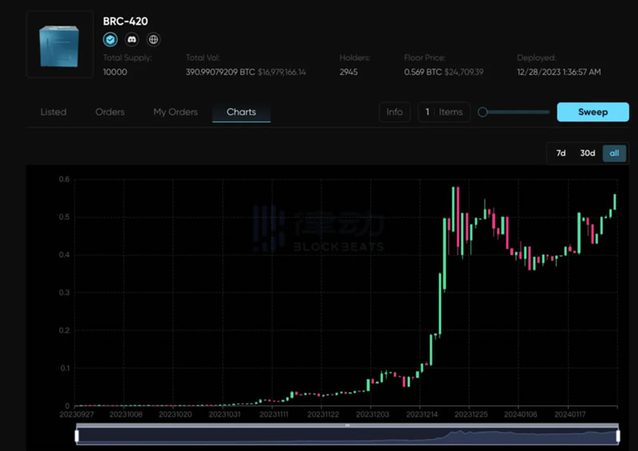Select the all time range option
Viewport: 638px width, 451px height.
[x=614, y=153]
